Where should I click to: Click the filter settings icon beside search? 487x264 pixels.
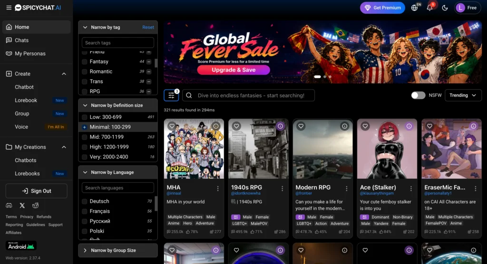(x=171, y=95)
